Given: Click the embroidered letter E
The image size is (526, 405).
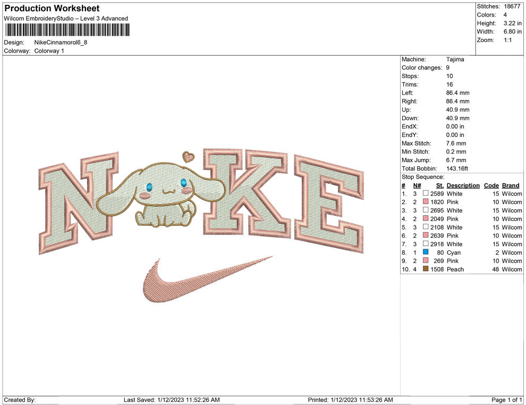Looking at the screenshot, I should click(329, 203).
